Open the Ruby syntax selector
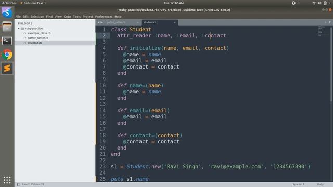This screenshot has height=187, width=333. click(321, 184)
